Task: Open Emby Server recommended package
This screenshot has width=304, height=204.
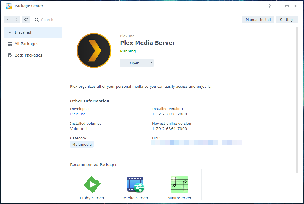Action: 92,185
